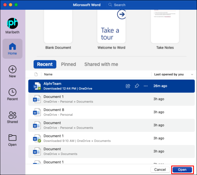The height and width of the screenshot is (175, 197).
Task: Switch to the Pinned tab
Action: point(69,64)
